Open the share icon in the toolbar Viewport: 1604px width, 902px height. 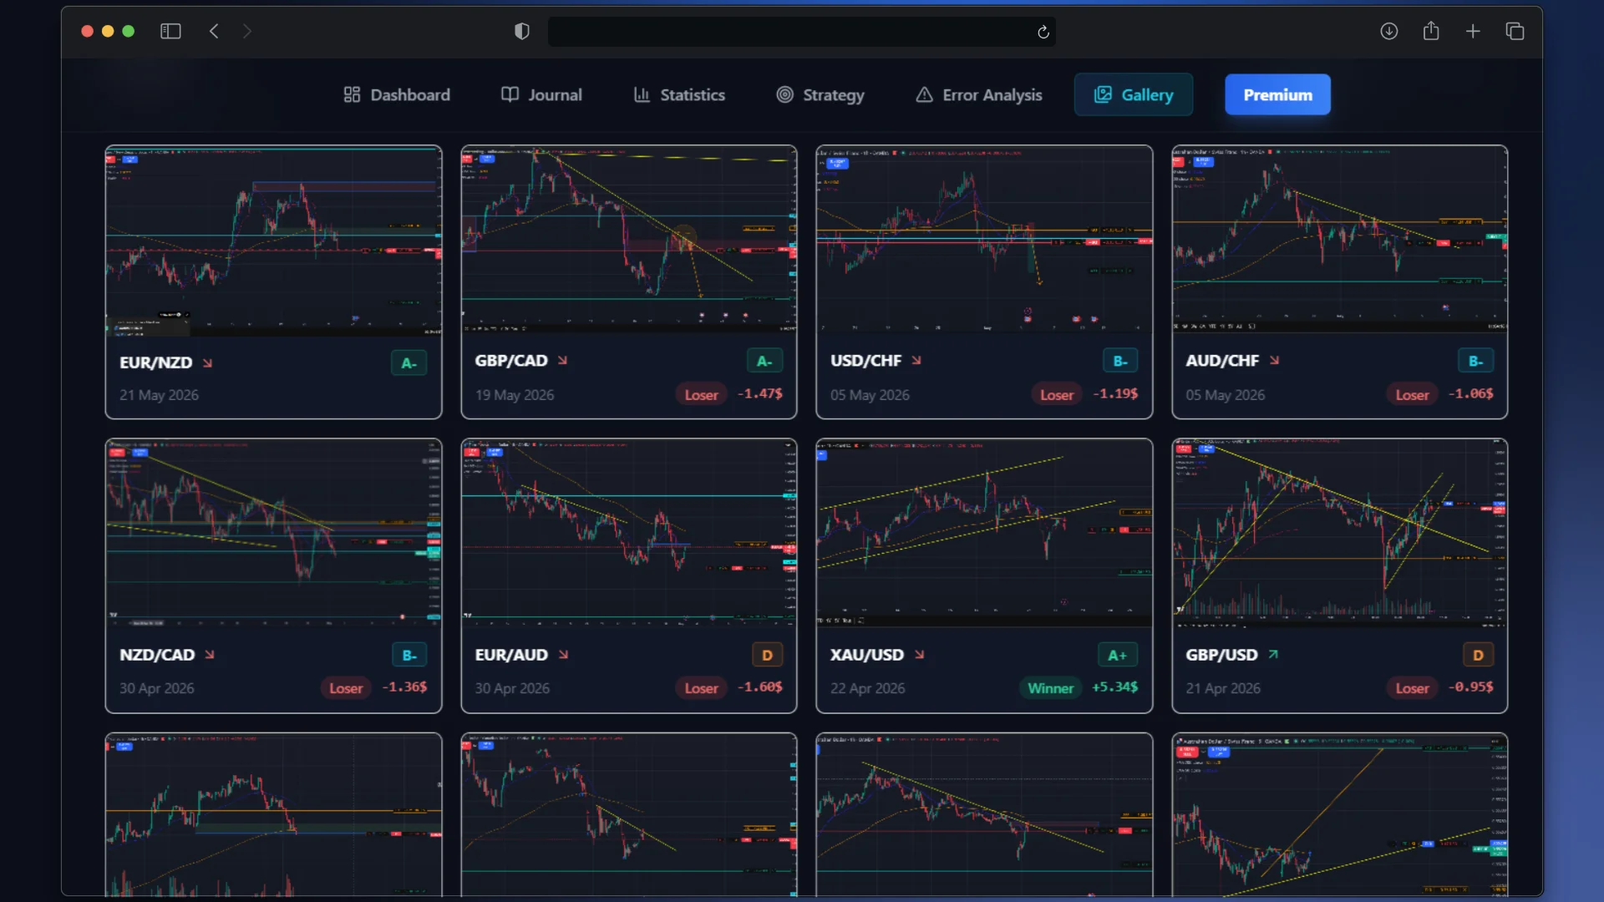pyautogui.click(x=1431, y=31)
